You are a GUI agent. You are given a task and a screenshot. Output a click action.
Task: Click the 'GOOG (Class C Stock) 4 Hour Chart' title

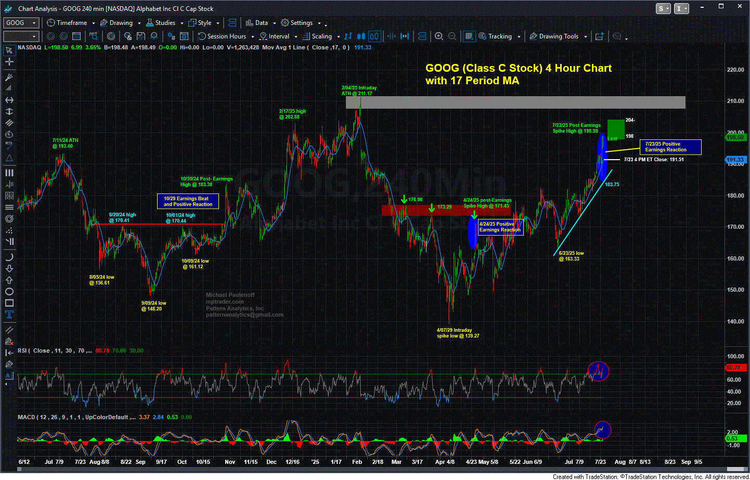click(x=519, y=68)
